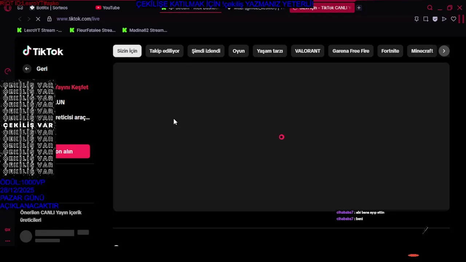Click the Geri label

tap(42, 69)
